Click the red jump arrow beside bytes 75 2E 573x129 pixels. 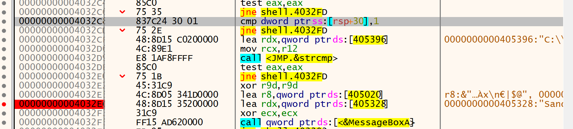tap(122, 31)
